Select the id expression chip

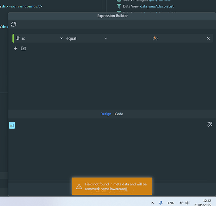coord(12,125)
